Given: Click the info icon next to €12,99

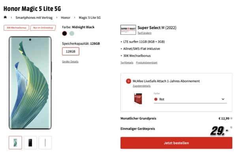Looking at the screenshot, I should tap(231, 119).
